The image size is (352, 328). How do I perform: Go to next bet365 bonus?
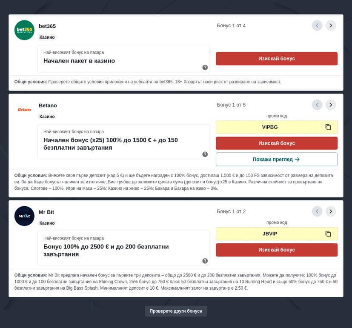pos(331,26)
